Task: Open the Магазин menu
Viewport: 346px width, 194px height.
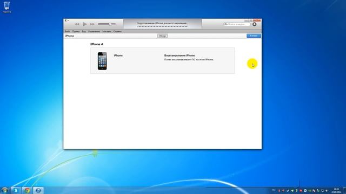Action: coord(107,31)
